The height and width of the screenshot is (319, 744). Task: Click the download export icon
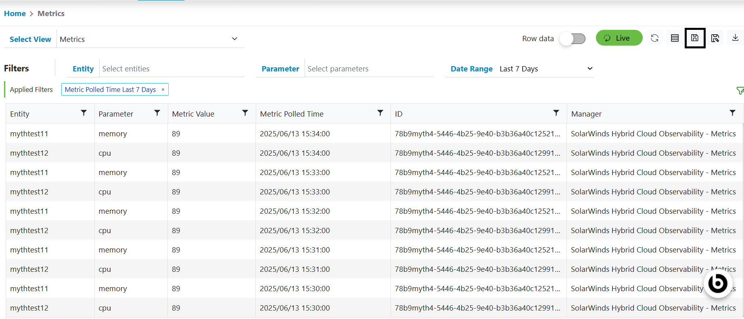735,38
